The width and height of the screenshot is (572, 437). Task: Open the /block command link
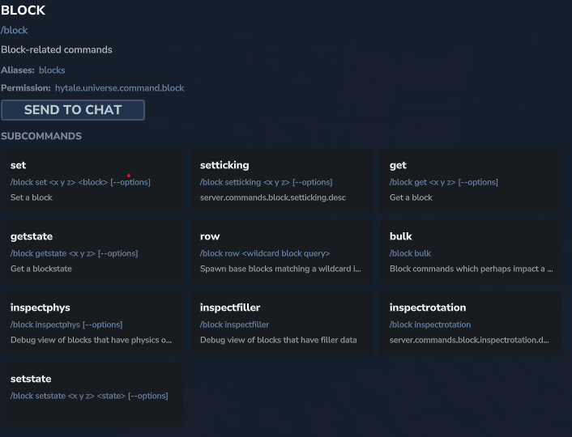click(x=15, y=31)
